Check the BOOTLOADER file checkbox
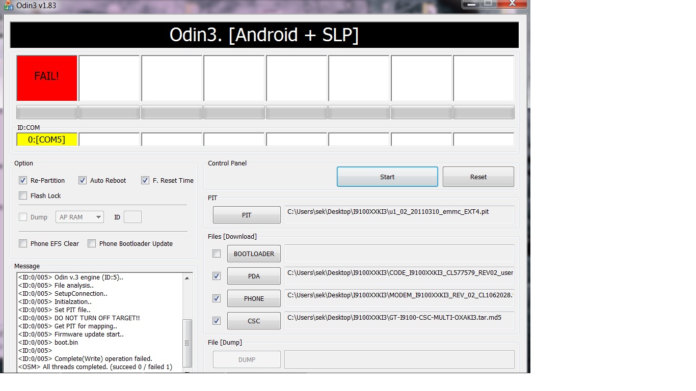The width and height of the screenshot is (696, 391). [x=217, y=254]
